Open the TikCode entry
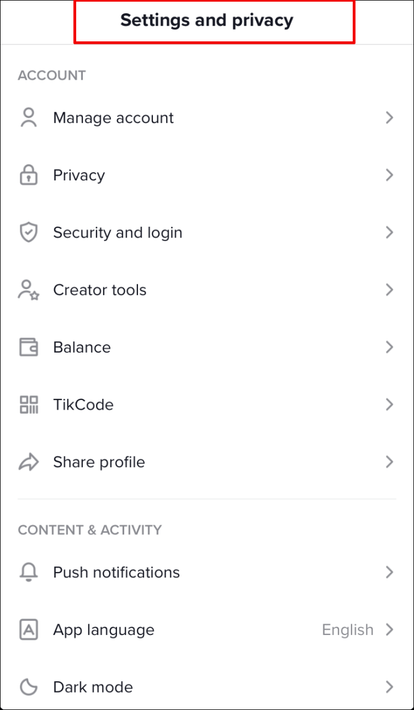The height and width of the screenshot is (710, 414). pyautogui.click(x=83, y=405)
